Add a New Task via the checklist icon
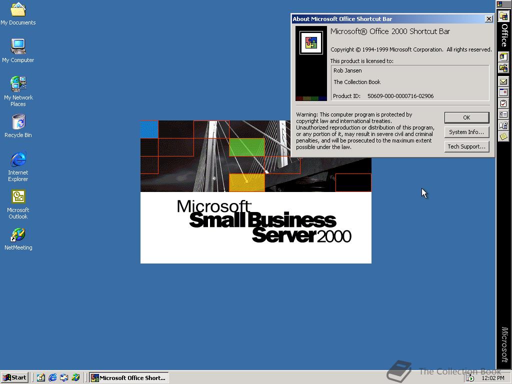The image size is (512, 384). (503, 103)
